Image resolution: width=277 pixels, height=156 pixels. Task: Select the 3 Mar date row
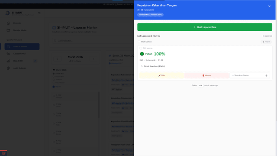coord(75,114)
